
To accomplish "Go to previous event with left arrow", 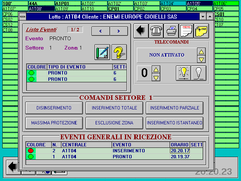I will coord(101,31).
